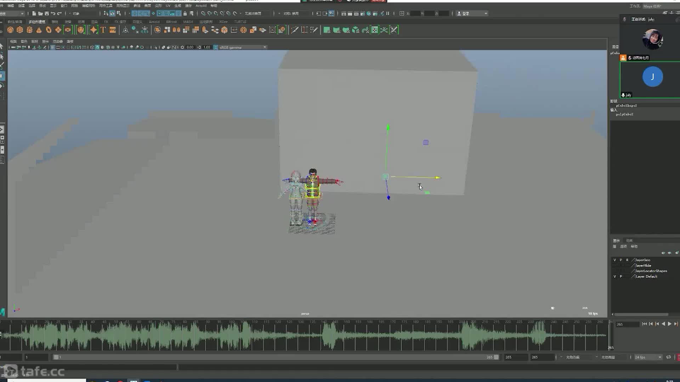Image resolution: width=680 pixels, height=382 pixels.
Task: Open the UV menu in the menu bar
Action: tap(168, 6)
